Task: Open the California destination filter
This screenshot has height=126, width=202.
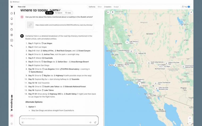Action: coord(92,7)
